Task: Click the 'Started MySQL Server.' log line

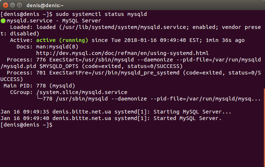Action: pos(111,119)
